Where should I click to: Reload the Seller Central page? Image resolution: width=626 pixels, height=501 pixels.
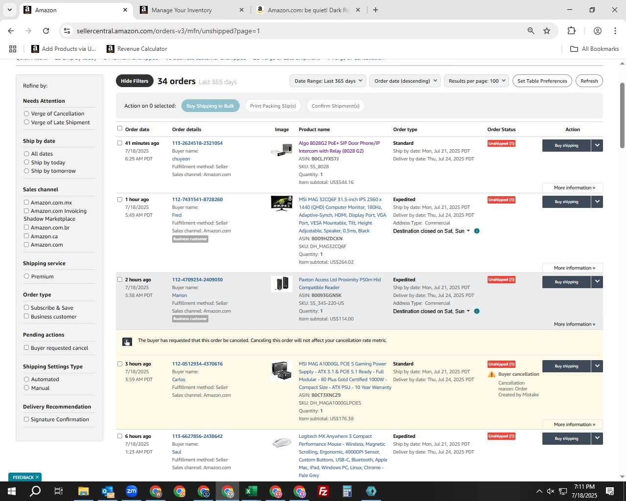(46, 31)
